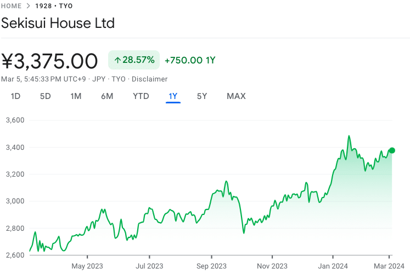
Task: Click the 2,800 y-axis label
Action: point(15,228)
